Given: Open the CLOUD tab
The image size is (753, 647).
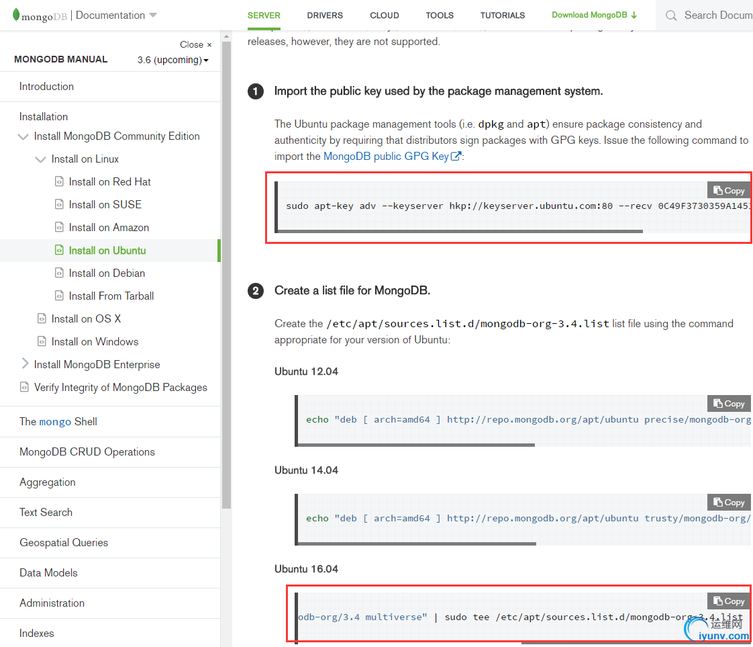Looking at the screenshot, I should (x=384, y=15).
